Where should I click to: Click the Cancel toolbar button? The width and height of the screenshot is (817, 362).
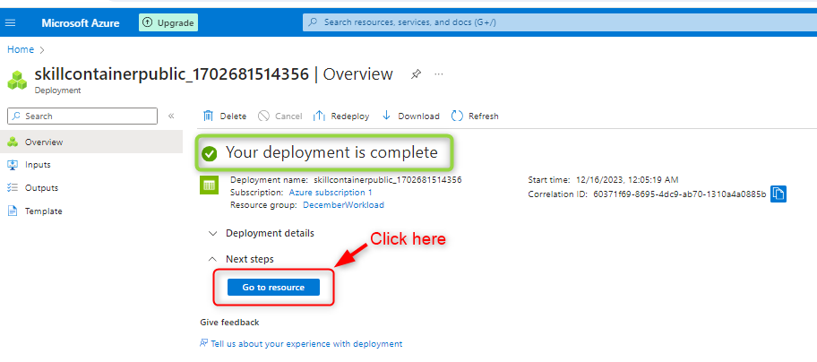[280, 116]
